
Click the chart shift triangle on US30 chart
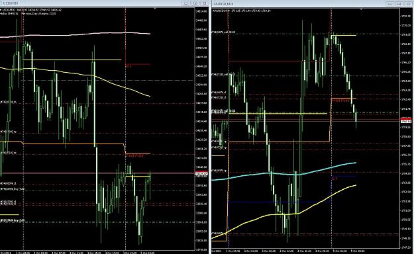[155, 9]
